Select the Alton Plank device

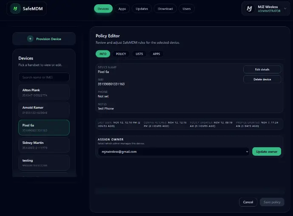44,92
